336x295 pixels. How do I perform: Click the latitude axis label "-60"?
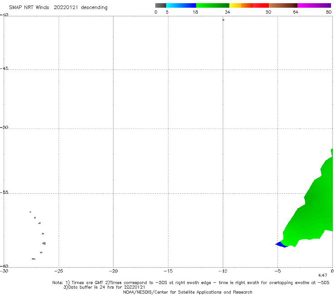point(4,266)
